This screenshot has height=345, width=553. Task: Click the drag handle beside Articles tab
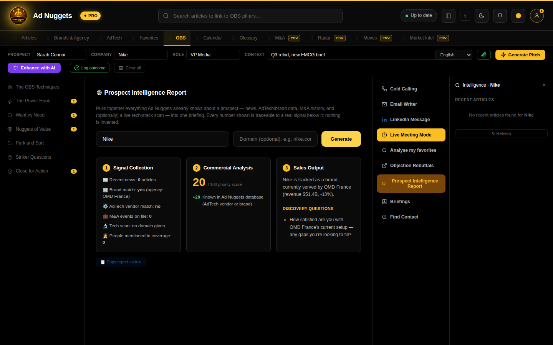(15, 38)
